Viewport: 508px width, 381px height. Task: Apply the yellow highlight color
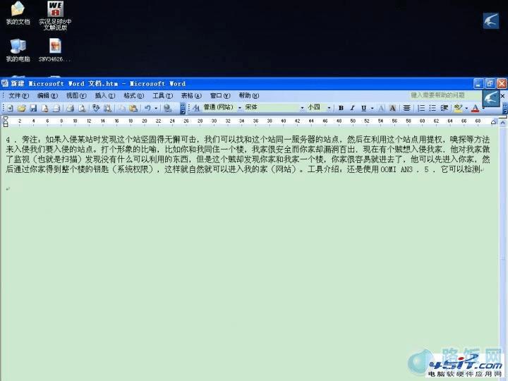coord(458,108)
